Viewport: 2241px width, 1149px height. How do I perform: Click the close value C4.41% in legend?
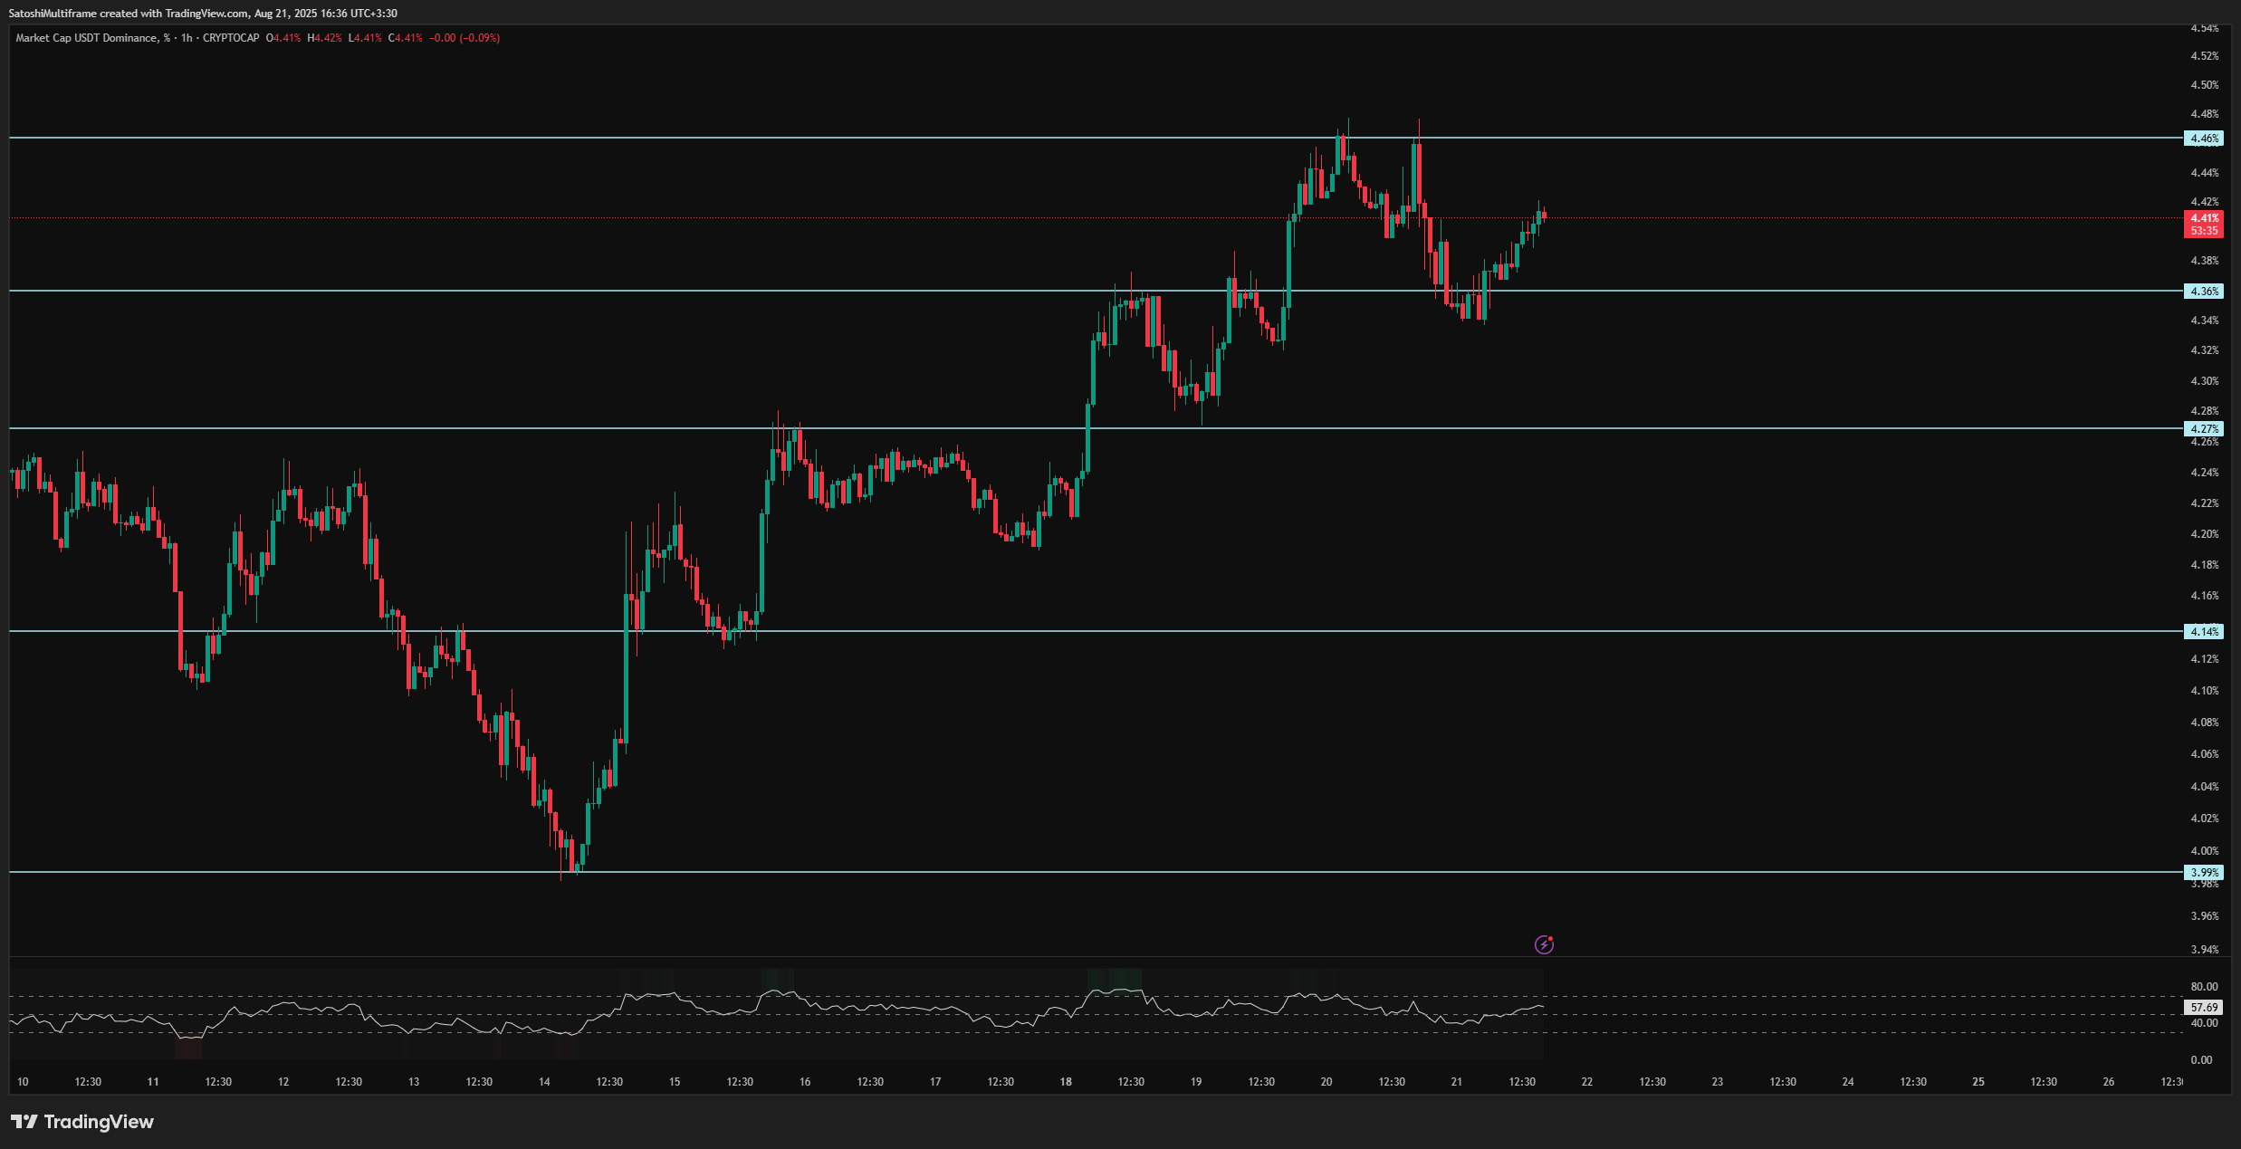406,38
